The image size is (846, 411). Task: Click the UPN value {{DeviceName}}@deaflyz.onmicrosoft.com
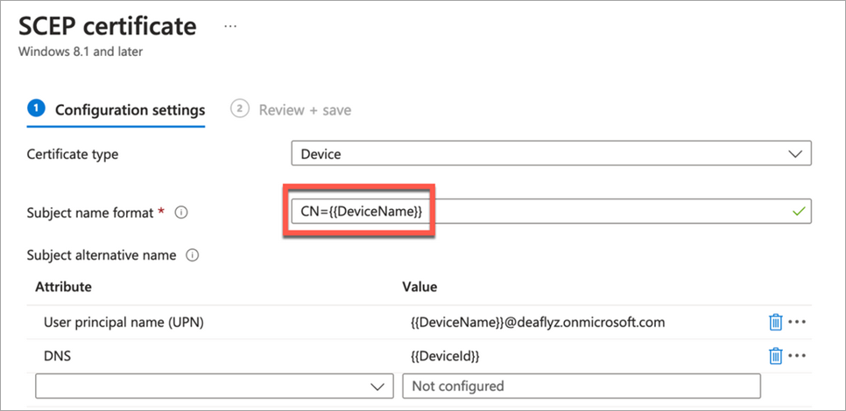[x=538, y=323]
